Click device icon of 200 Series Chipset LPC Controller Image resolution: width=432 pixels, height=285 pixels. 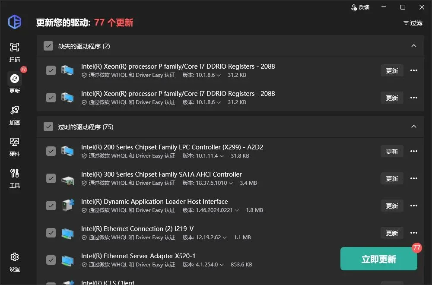(x=67, y=151)
